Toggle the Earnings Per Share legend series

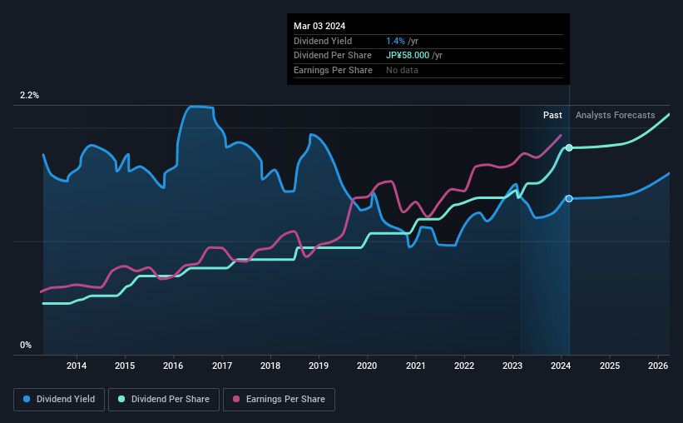[279, 400]
